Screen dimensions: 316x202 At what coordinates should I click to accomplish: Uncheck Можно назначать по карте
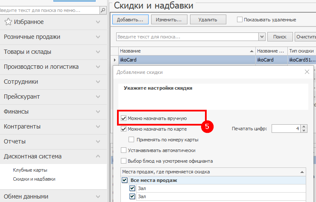click(124, 129)
